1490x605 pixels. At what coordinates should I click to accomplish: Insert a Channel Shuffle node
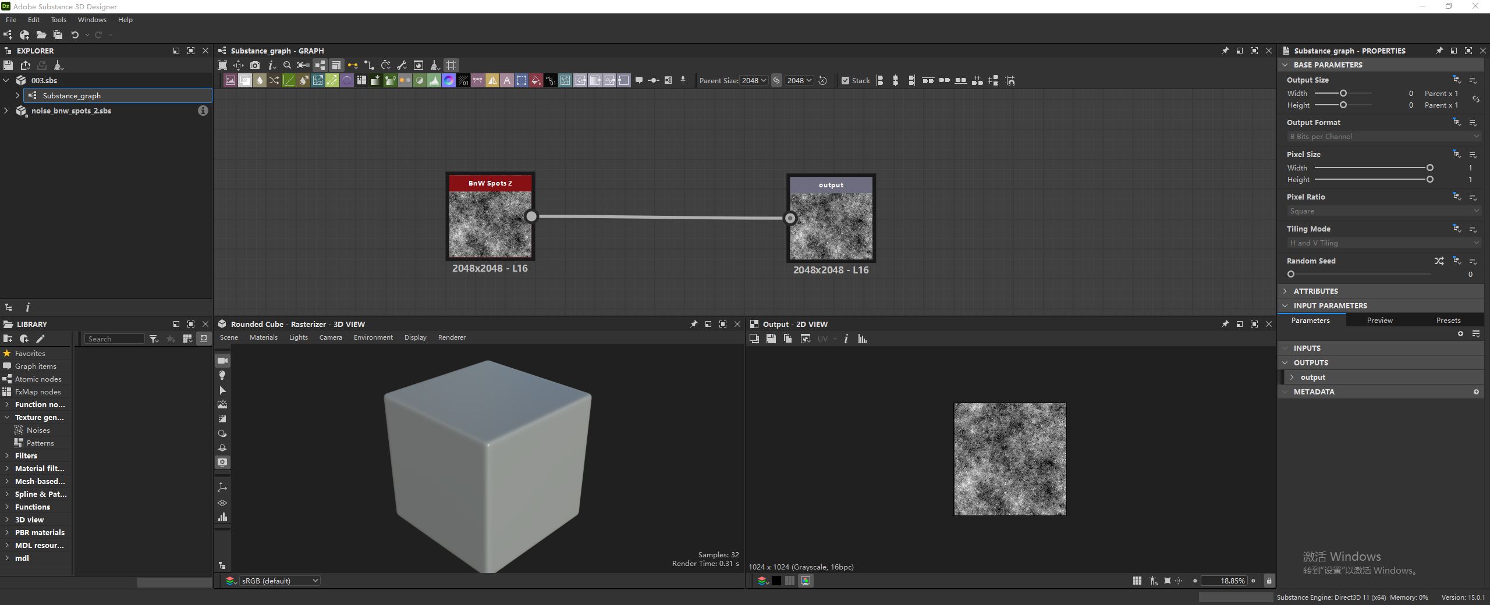pyautogui.click(x=274, y=81)
